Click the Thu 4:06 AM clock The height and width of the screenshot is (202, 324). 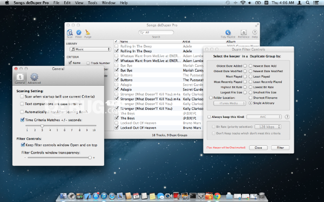pos(282,3)
